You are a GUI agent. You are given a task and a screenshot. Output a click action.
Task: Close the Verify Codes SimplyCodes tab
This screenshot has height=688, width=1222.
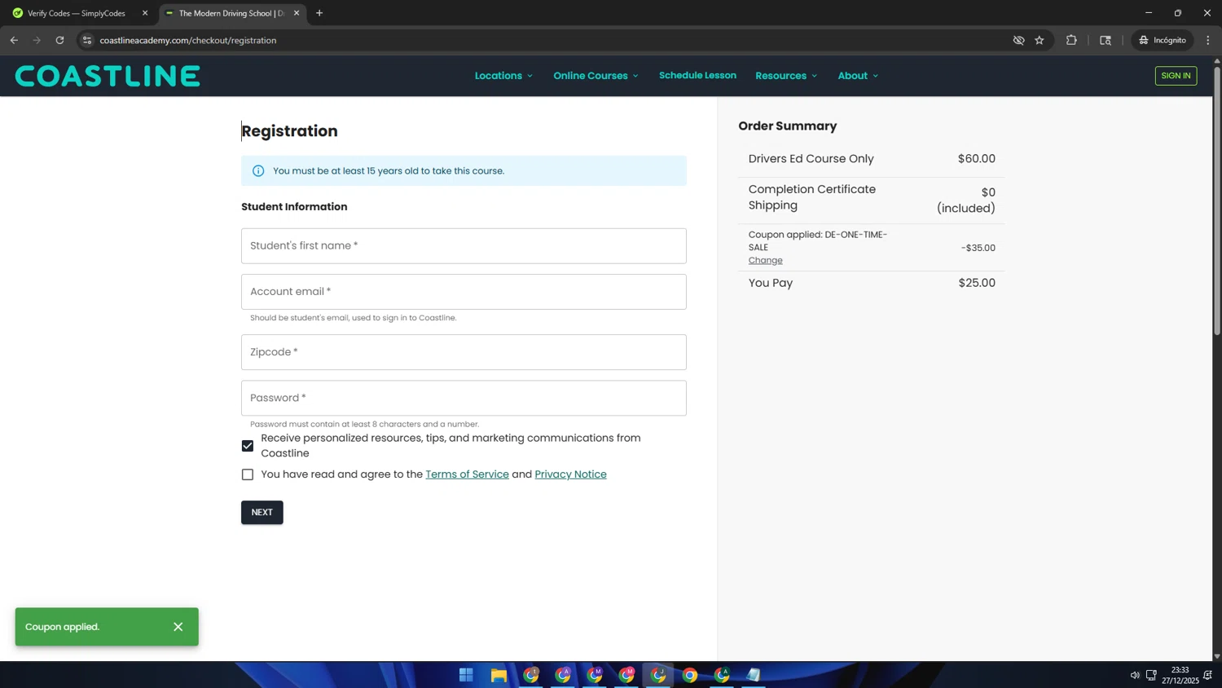(x=145, y=13)
